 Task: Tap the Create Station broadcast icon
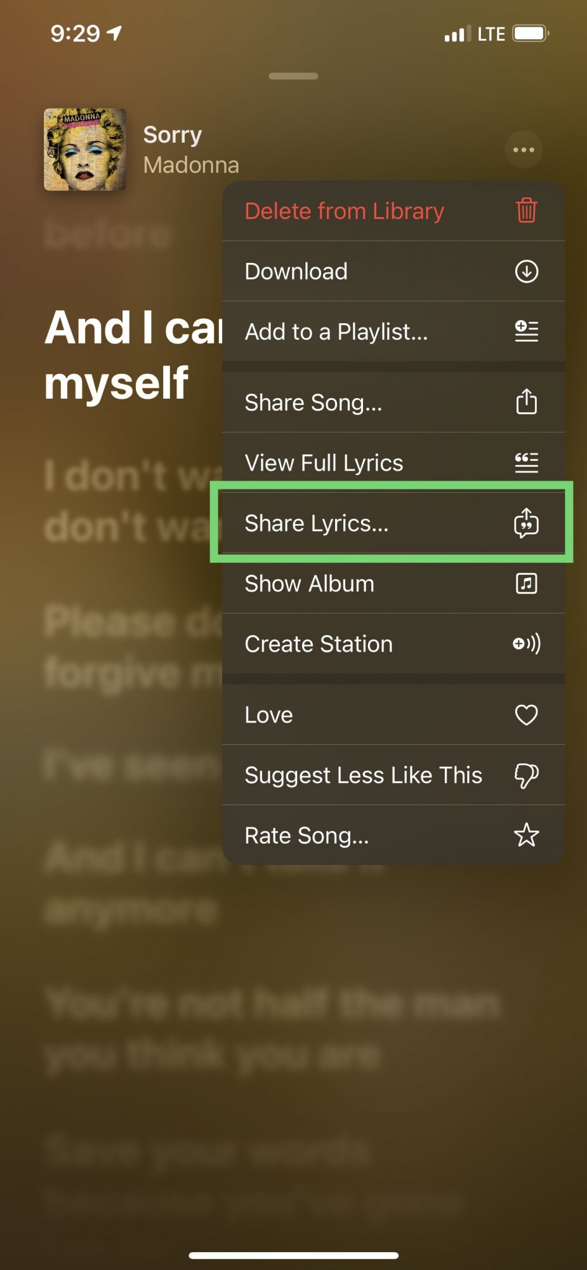[x=526, y=644]
